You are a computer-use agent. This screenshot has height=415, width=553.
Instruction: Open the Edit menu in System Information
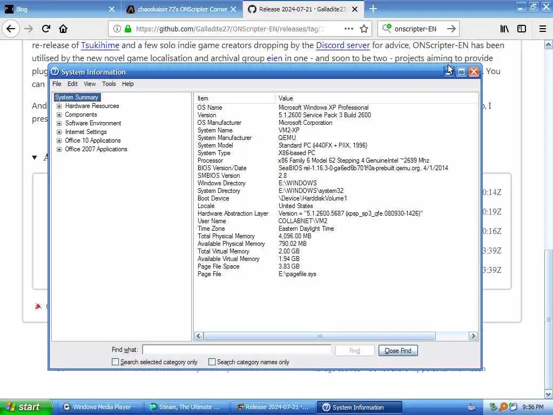pyautogui.click(x=72, y=84)
